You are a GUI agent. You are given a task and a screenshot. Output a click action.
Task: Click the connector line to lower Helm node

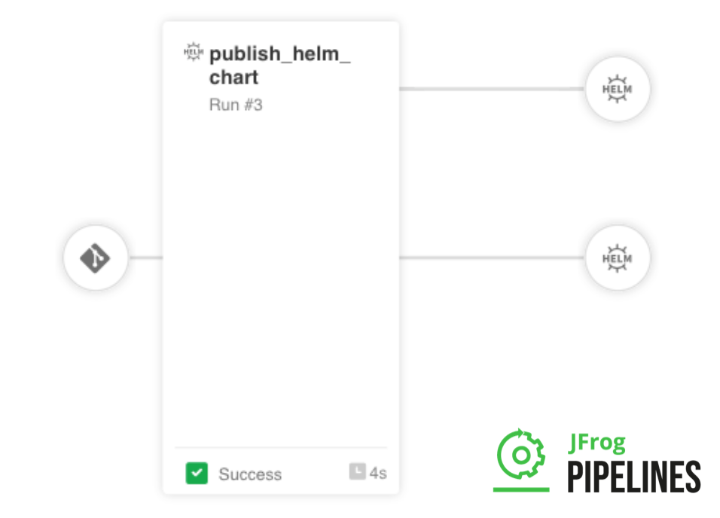(x=491, y=258)
